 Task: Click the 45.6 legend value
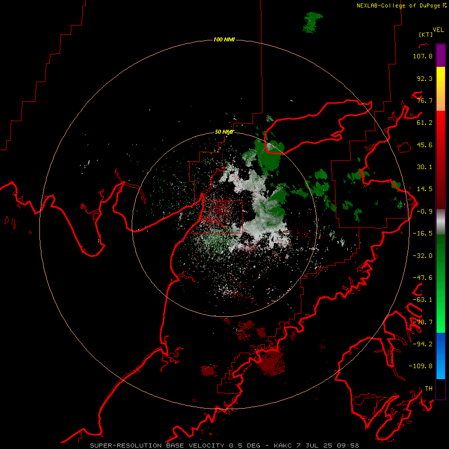(x=425, y=145)
